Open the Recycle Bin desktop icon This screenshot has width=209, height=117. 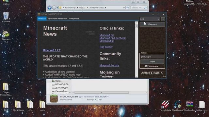click(x=6, y=17)
